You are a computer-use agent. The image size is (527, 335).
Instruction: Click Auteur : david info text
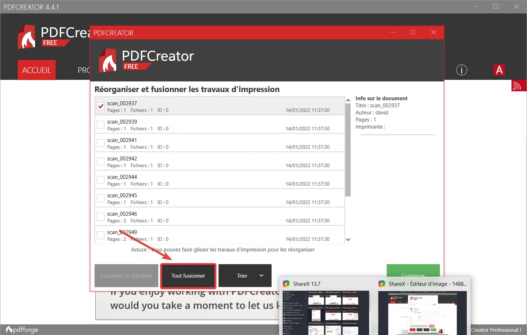point(372,113)
